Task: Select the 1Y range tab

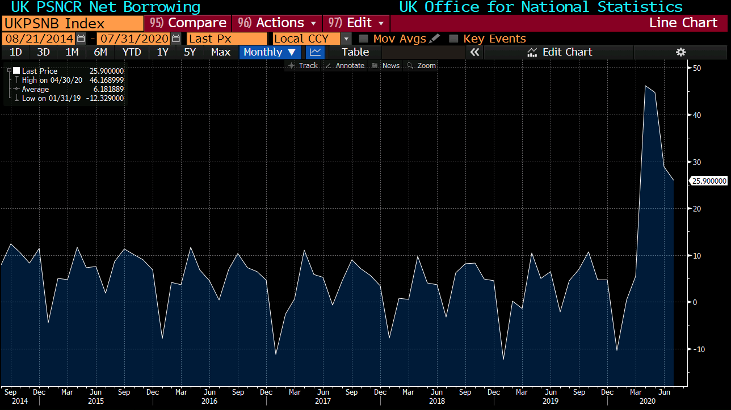Action: coord(162,52)
